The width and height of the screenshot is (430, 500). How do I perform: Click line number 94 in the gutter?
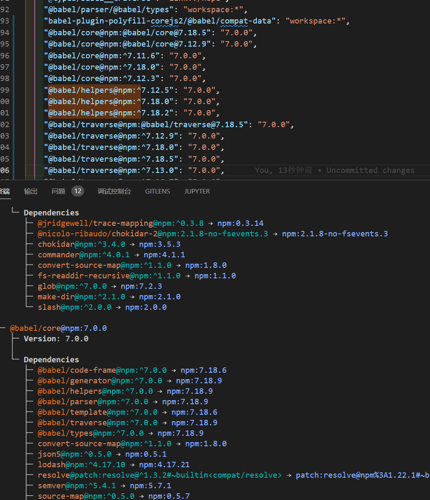pyautogui.click(x=5, y=32)
